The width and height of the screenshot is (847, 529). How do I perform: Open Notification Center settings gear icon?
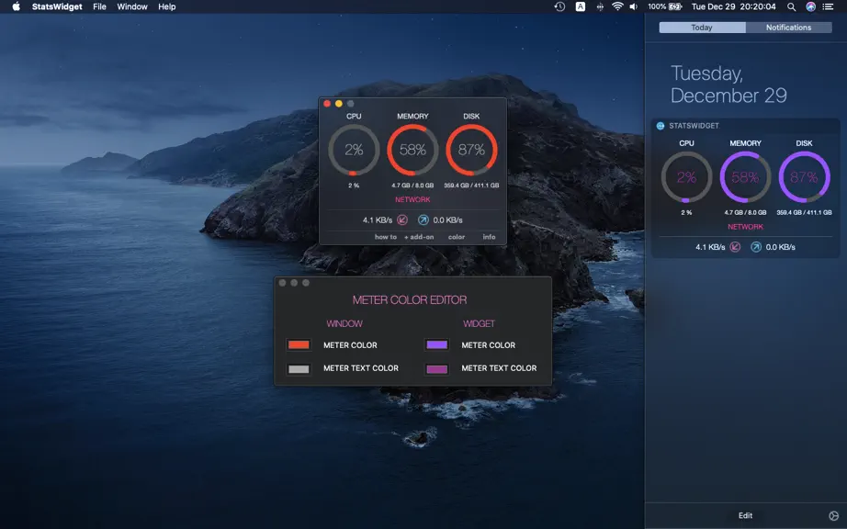point(833,515)
